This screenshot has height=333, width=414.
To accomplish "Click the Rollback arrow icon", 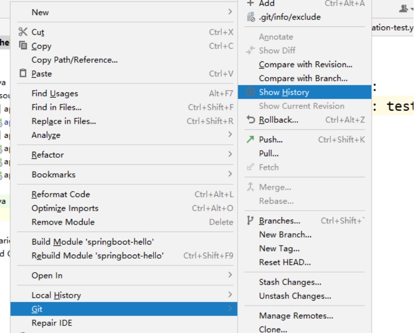I will (251, 120).
